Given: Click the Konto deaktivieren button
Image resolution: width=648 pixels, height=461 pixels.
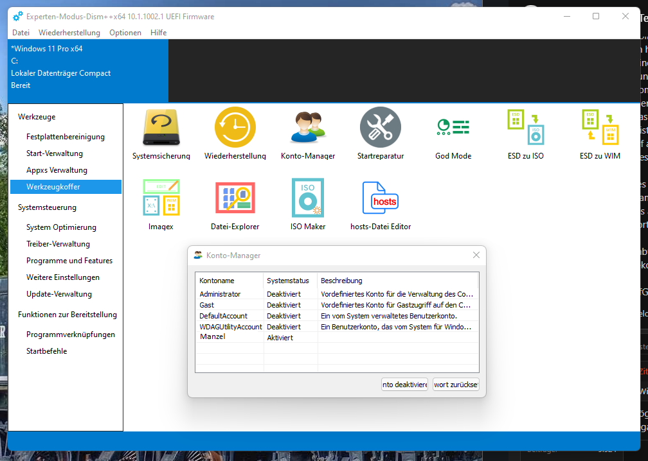Looking at the screenshot, I should point(404,384).
